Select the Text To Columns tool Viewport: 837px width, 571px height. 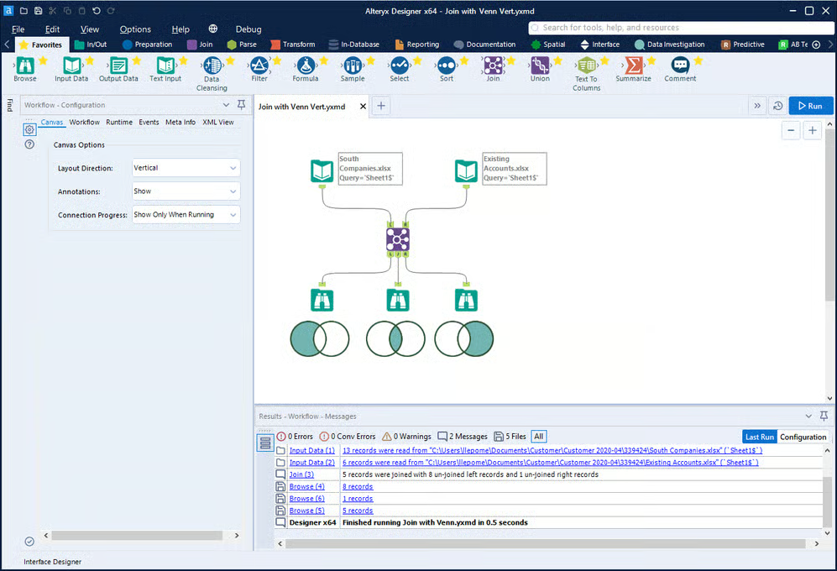(587, 65)
